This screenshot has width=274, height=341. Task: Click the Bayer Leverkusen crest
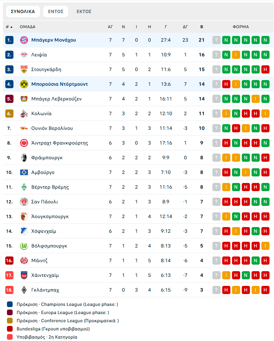pyautogui.click(x=23, y=99)
